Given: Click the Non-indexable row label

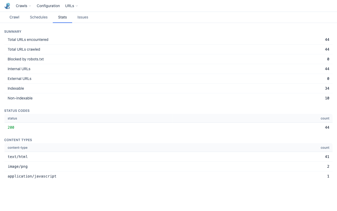Looking at the screenshot, I should [x=20, y=98].
